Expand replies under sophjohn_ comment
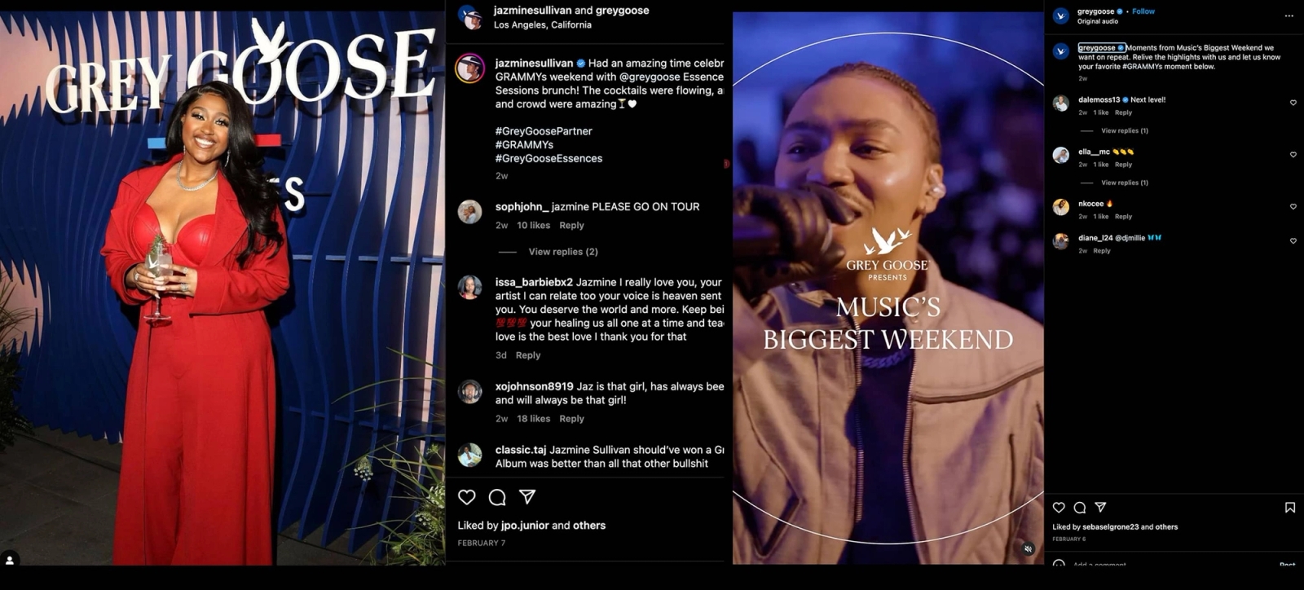 click(x=563, y=252)
